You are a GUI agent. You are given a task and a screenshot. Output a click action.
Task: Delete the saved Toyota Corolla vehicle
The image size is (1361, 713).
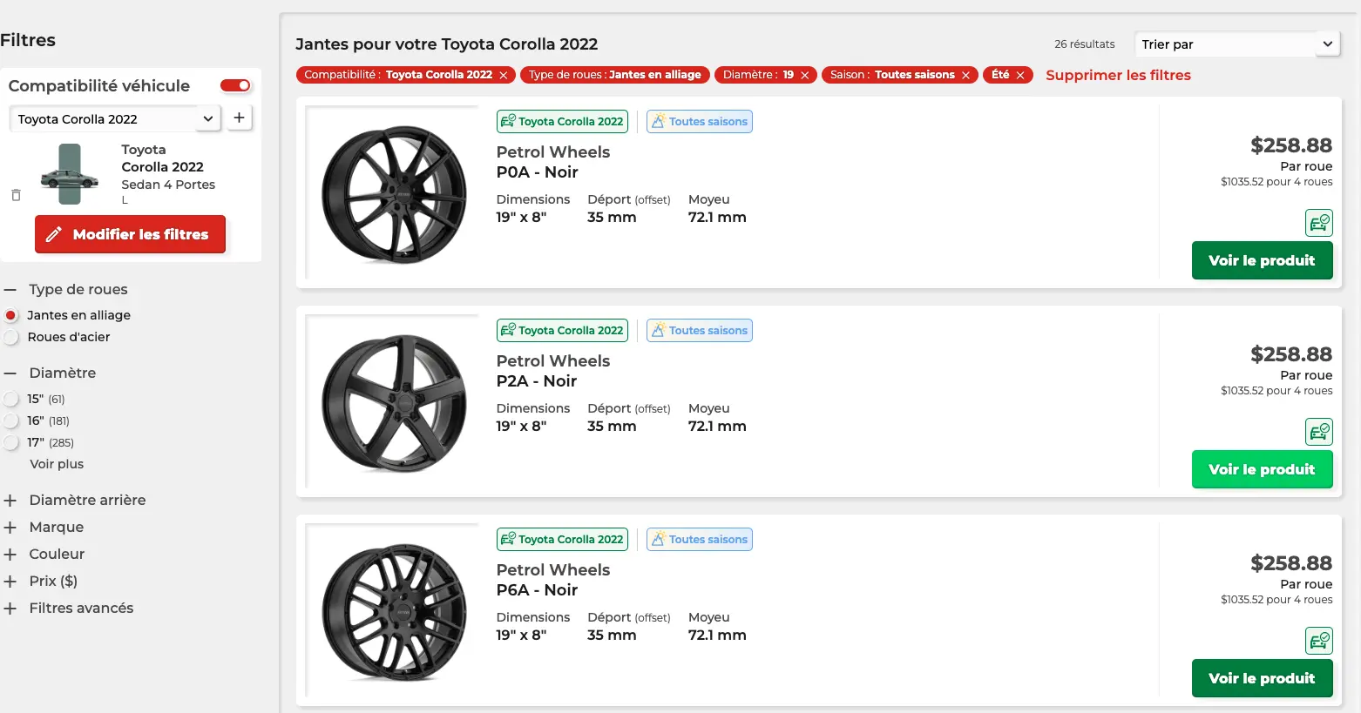[16, 195]
